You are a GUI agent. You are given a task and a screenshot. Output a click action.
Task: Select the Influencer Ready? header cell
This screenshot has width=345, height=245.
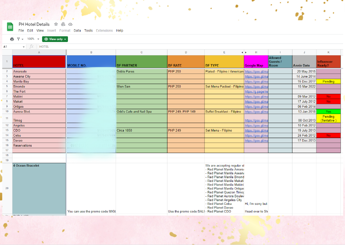point(328,62)
